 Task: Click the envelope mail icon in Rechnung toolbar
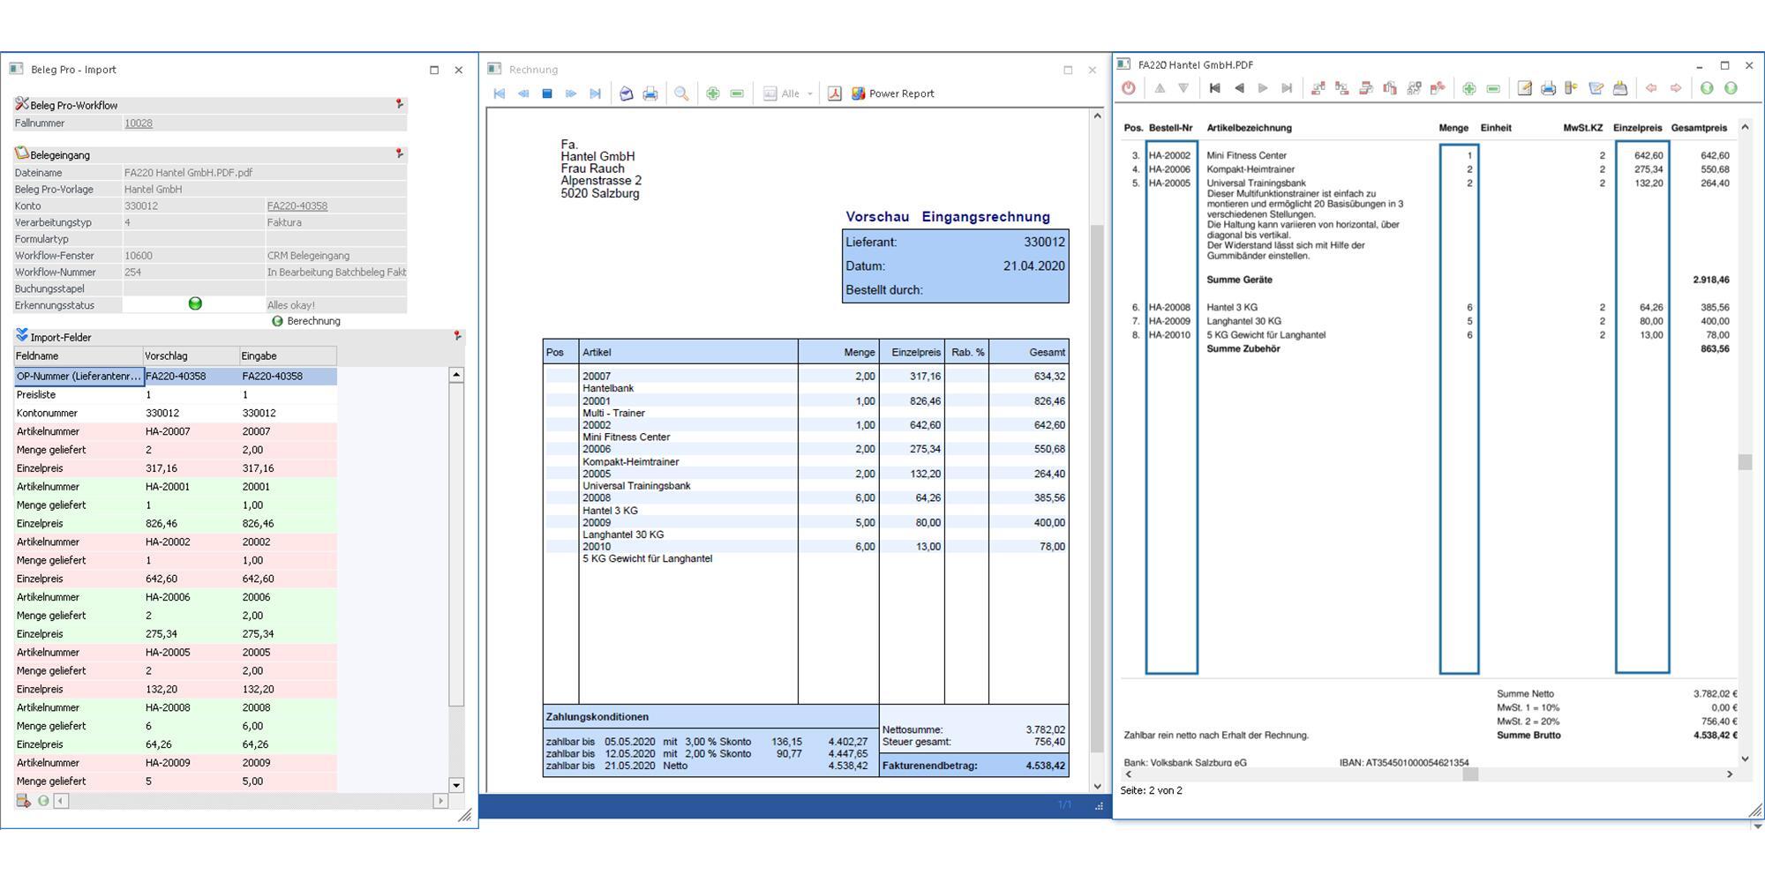(626, 93)
